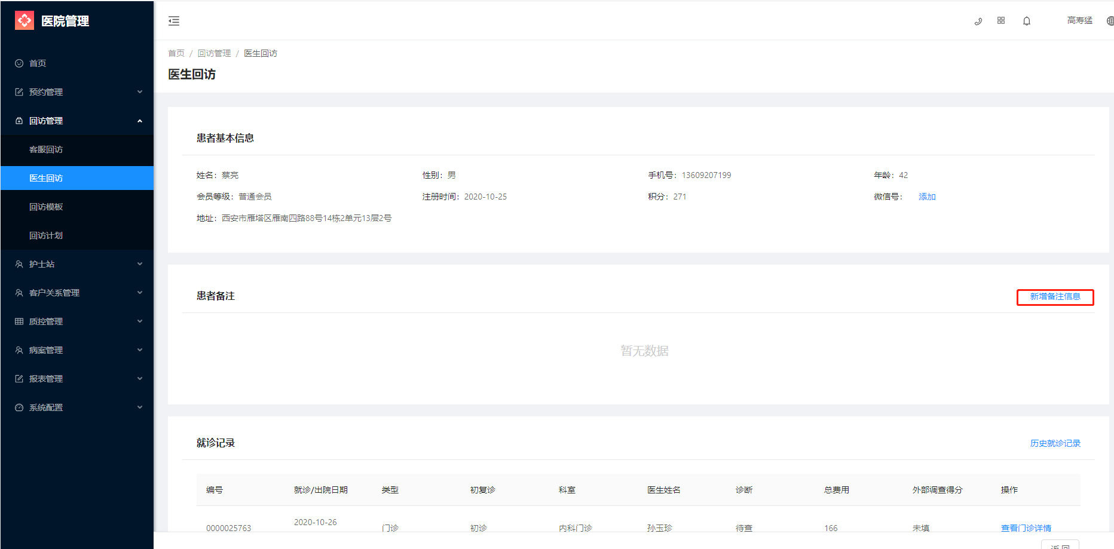This screenshot has height=549, width=1114.
Task: Click the dashboard icon beside 系统配置
Action: click(19, 407)
